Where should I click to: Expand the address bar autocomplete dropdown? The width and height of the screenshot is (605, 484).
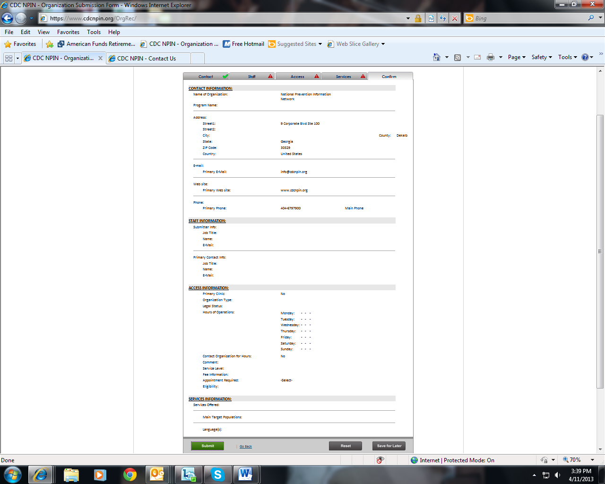coord(408,18)
